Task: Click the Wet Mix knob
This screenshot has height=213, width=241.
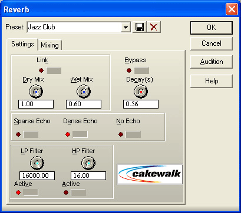Action: (x=84, y=92)
